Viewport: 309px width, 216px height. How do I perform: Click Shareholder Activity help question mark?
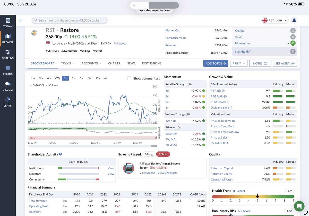click(x=60, y=154)
